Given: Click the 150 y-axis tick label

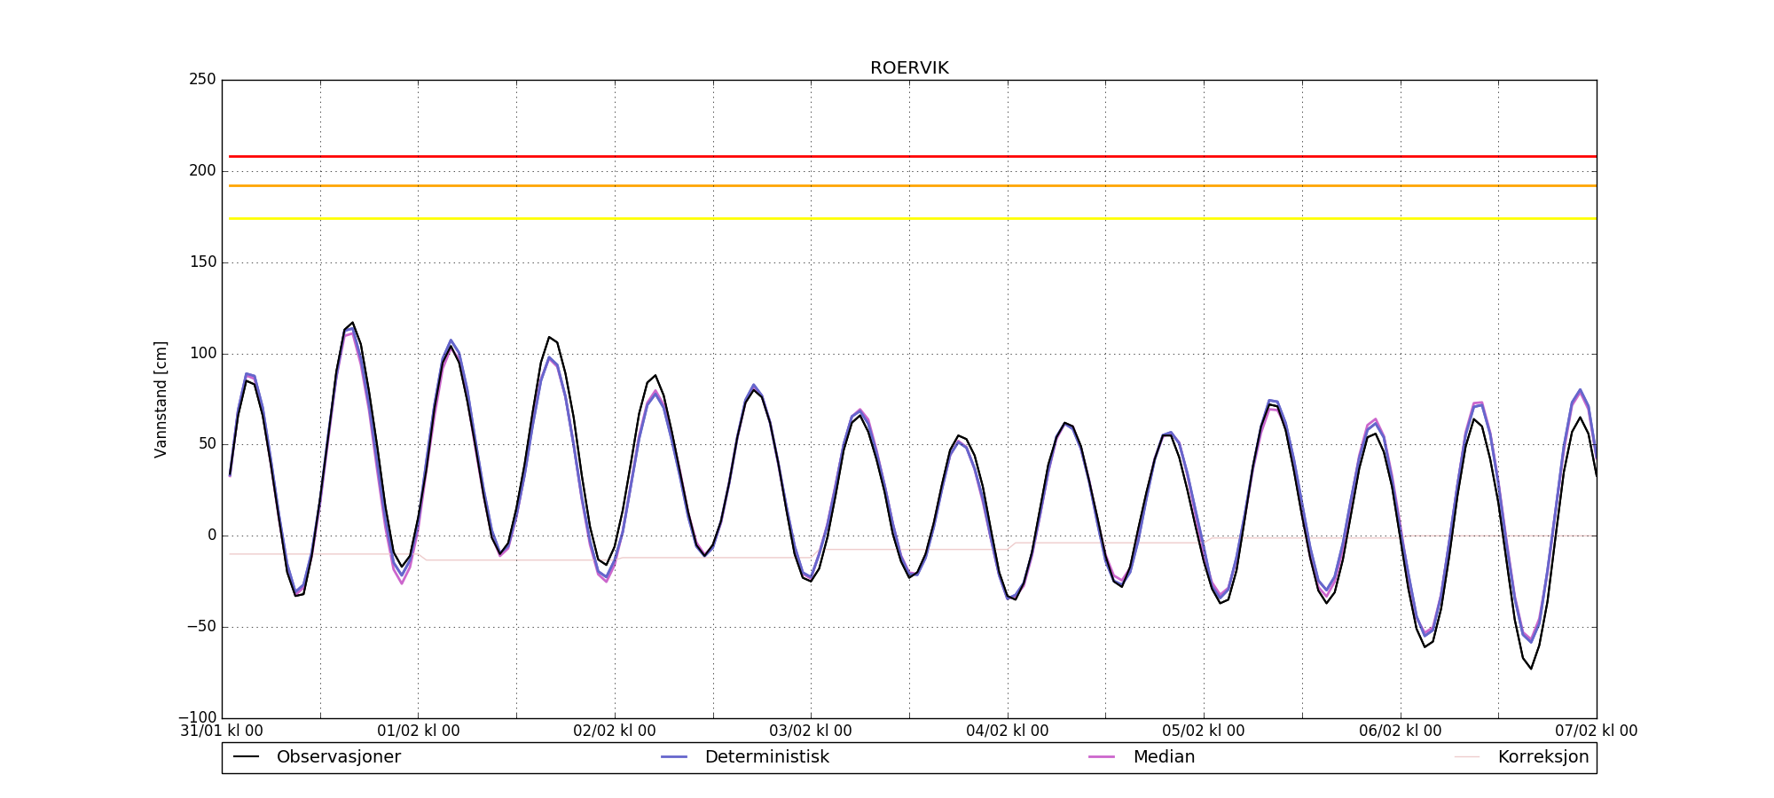Looking at the screenshot, I should pyautogui.click(x=202, y=262).
